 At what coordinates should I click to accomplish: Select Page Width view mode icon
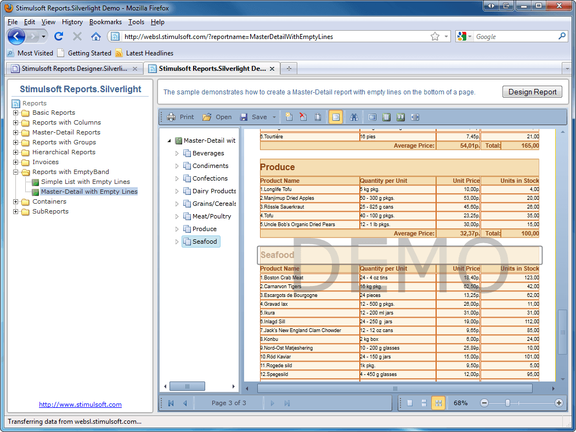point(415,117)
